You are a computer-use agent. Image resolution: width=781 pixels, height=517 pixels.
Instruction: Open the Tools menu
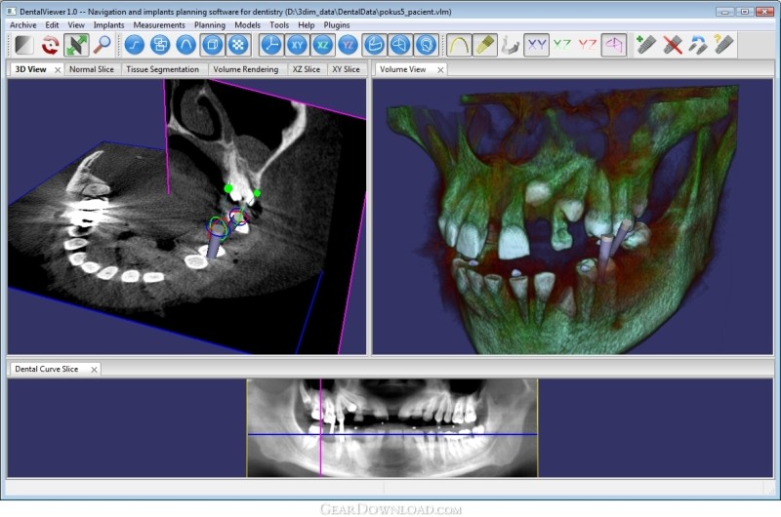279,25
